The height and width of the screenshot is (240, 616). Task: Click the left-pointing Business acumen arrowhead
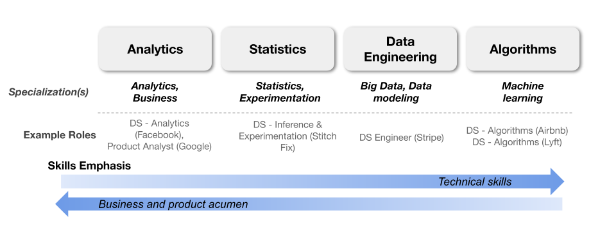(x=62, y=204)
